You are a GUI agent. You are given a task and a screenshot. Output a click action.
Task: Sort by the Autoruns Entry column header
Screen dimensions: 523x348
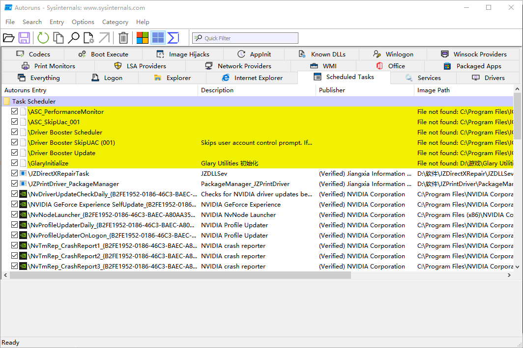pyautogui.click(x=100, y=90)
